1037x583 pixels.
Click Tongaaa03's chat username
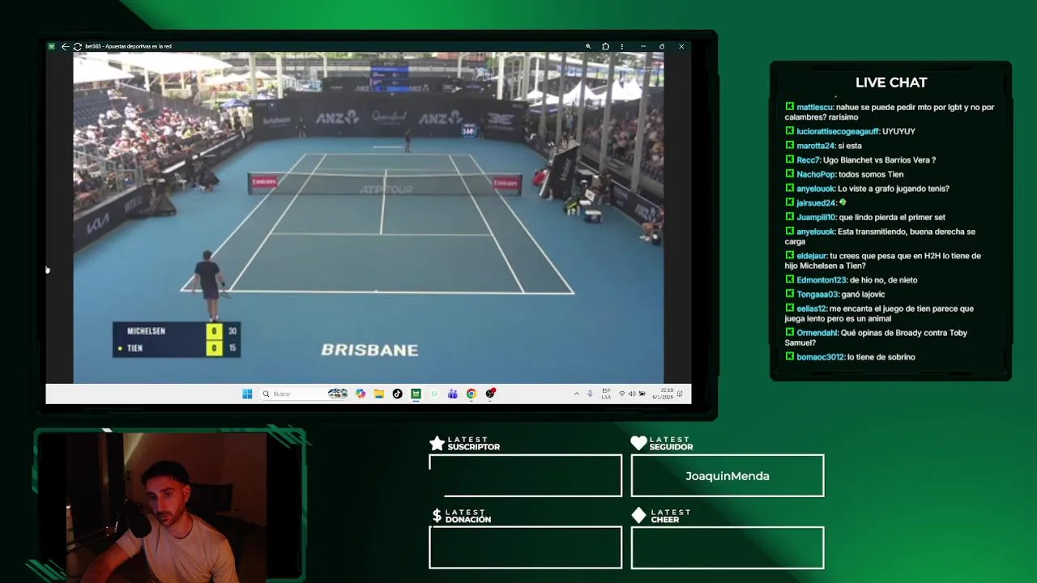pos(817,295)
